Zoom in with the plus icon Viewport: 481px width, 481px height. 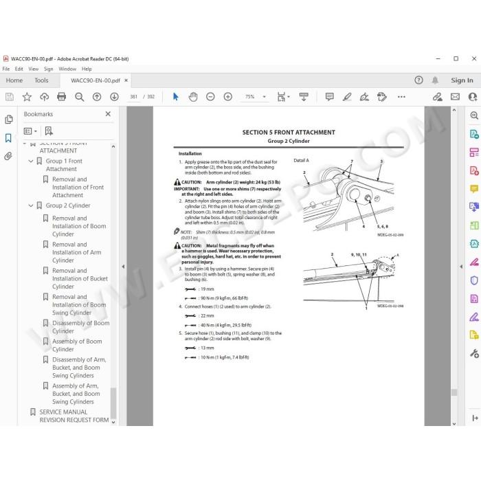228,97
